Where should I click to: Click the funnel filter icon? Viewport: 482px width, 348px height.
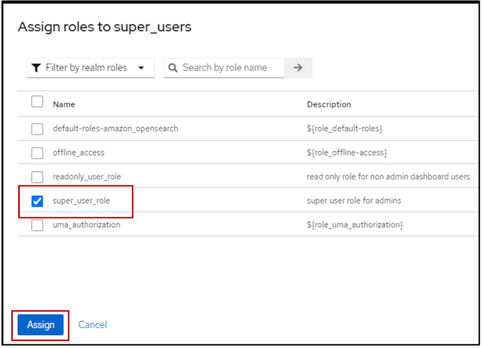pos(36,68)
